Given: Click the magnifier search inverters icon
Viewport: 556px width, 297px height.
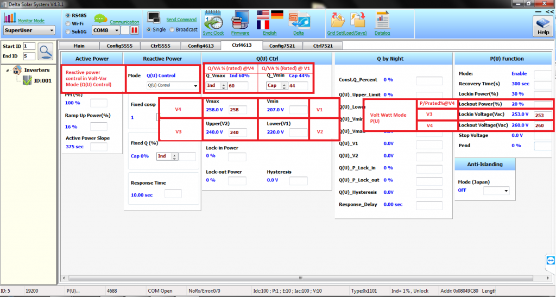Looking at the screenshot, I should click(x=46, y=51).
